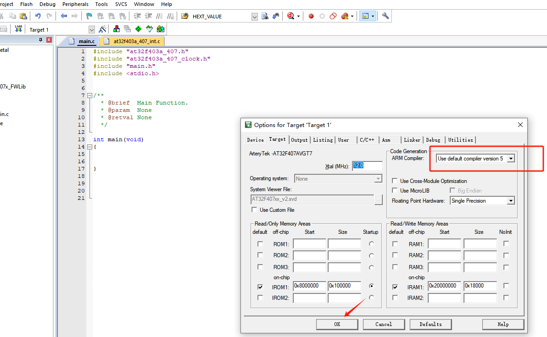Image resolution: width=547 pixels, height=337 pixels.
Task: Open the Flash menu
Action: [26, 4]
